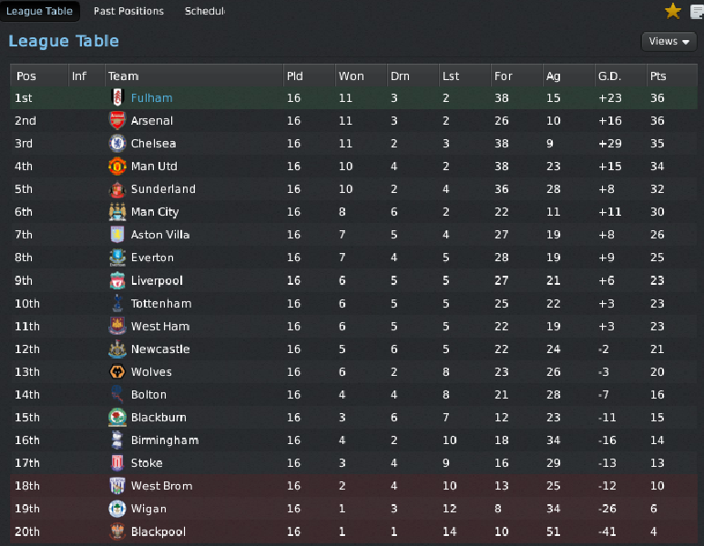704x546 pixels.
Task: Click the Wolves club badge
Action: 116,371
